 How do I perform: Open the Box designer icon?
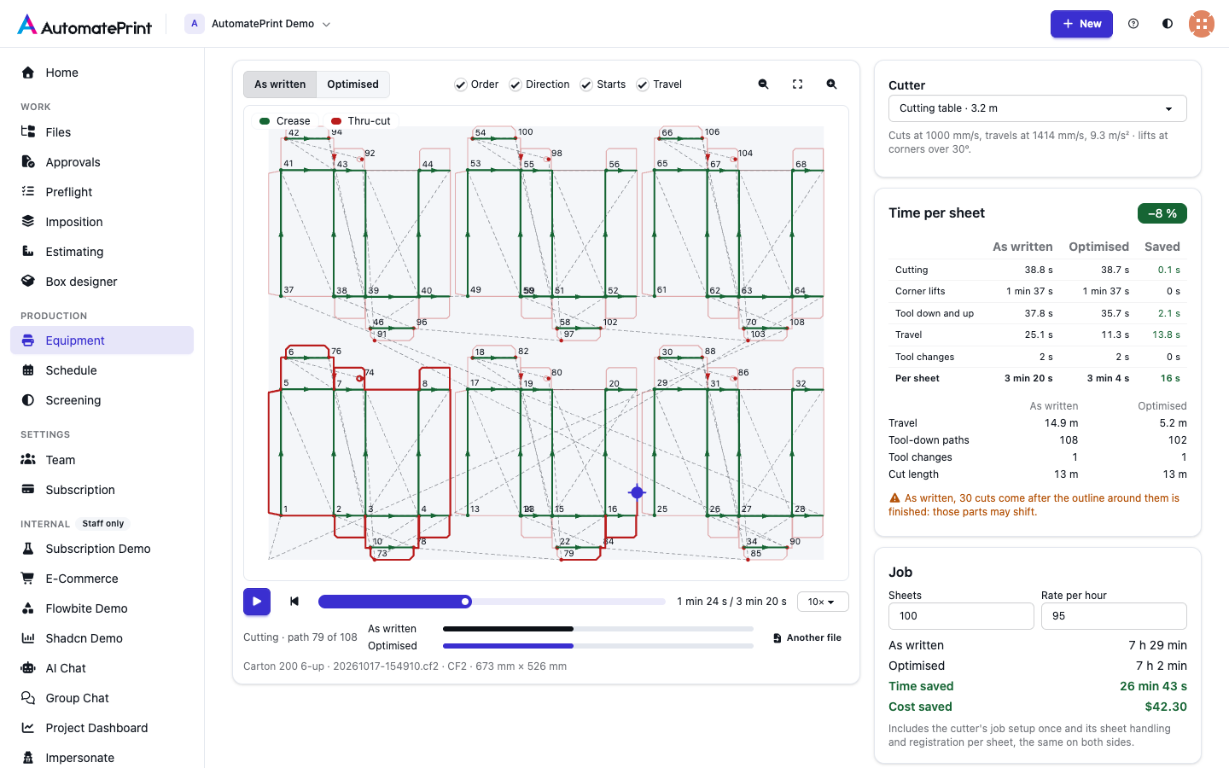coord(28,282)
